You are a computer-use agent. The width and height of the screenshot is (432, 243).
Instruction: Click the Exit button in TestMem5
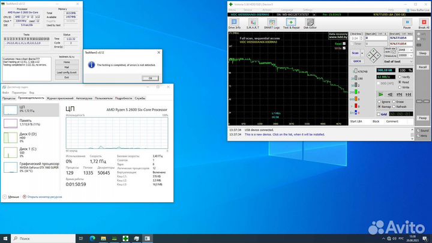point(67,77)
